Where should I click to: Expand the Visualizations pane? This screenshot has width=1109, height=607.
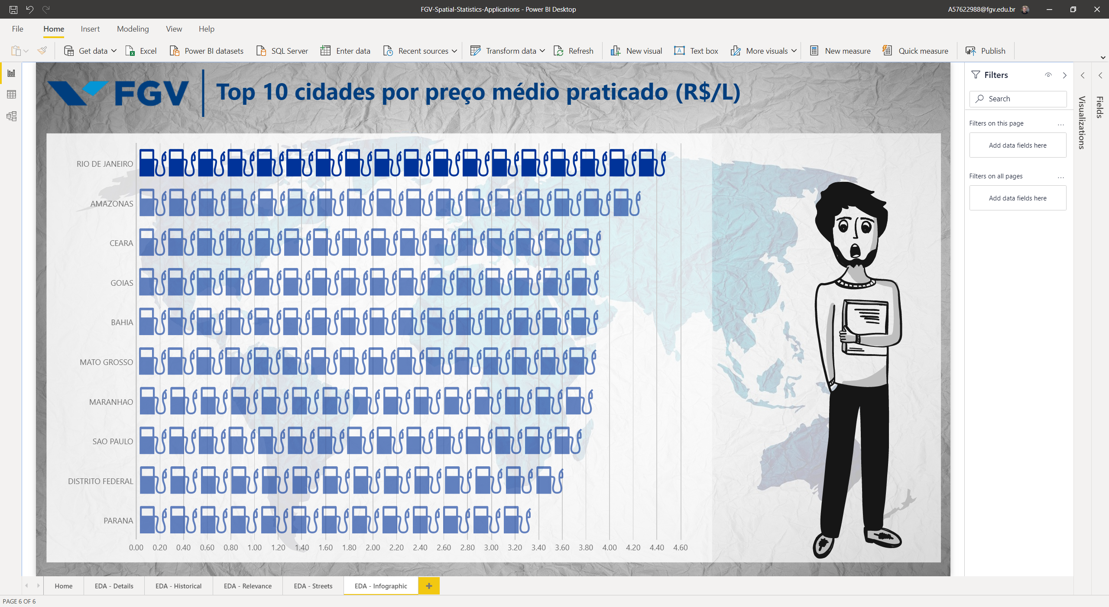[x=1083, y=75]
